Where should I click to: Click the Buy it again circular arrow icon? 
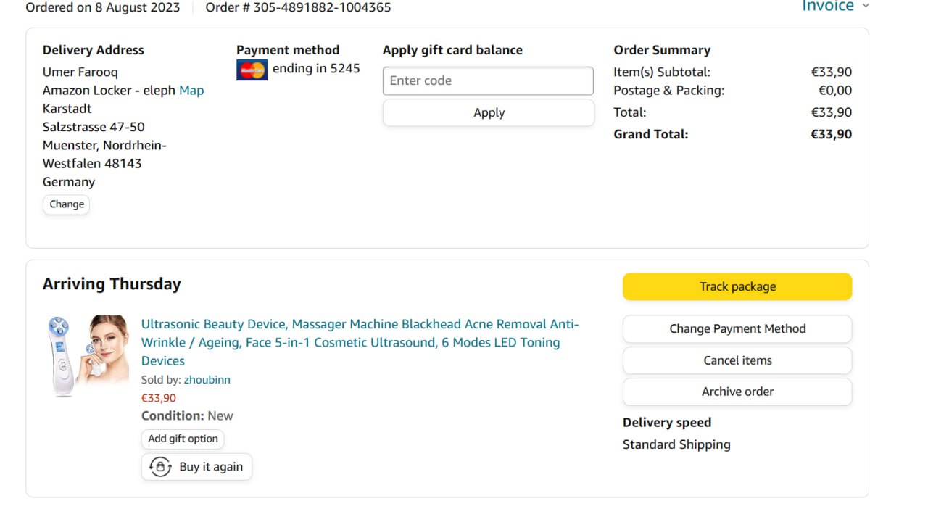click(x=160, y=466)
